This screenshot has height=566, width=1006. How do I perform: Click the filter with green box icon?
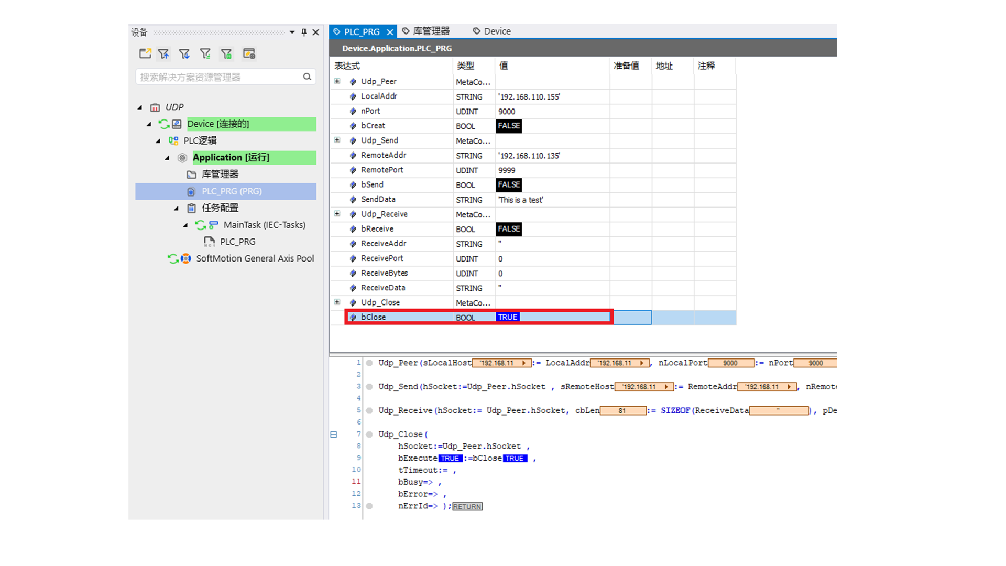[226, 53]
